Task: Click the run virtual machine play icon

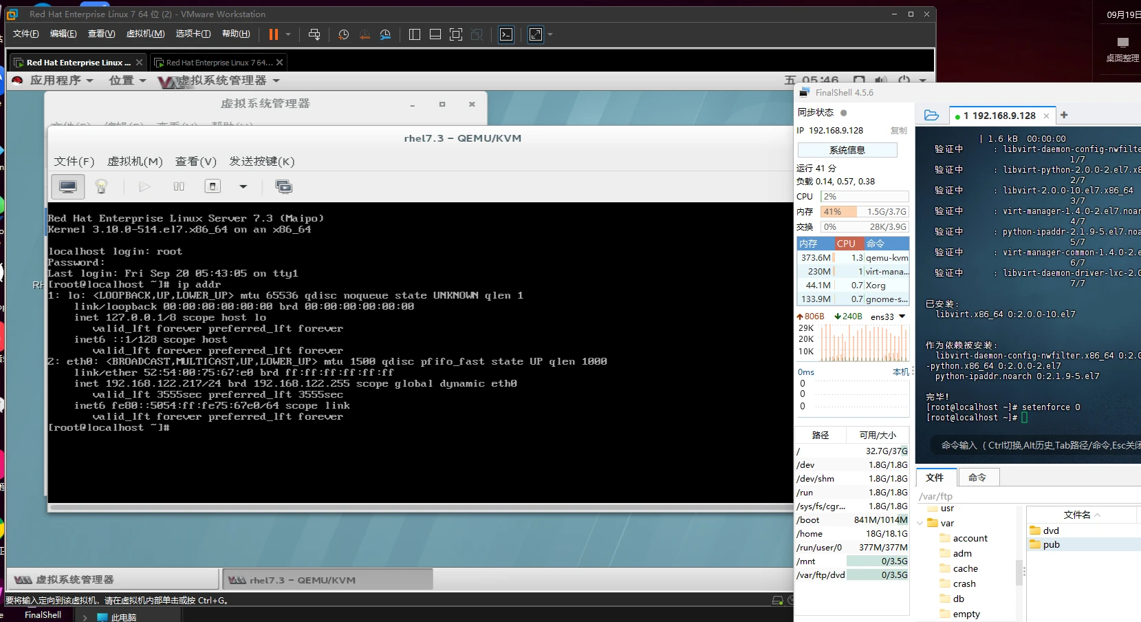Action: pyautogui.click(x=144, y=186)
